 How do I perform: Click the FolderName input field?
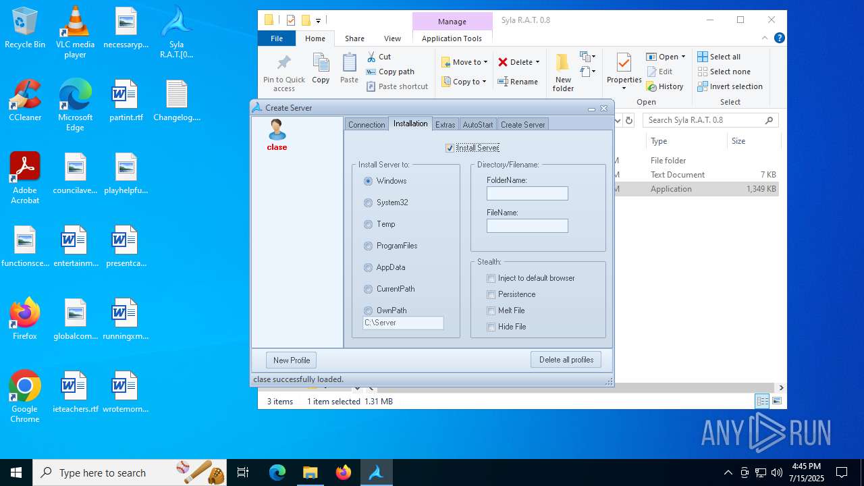527,194
